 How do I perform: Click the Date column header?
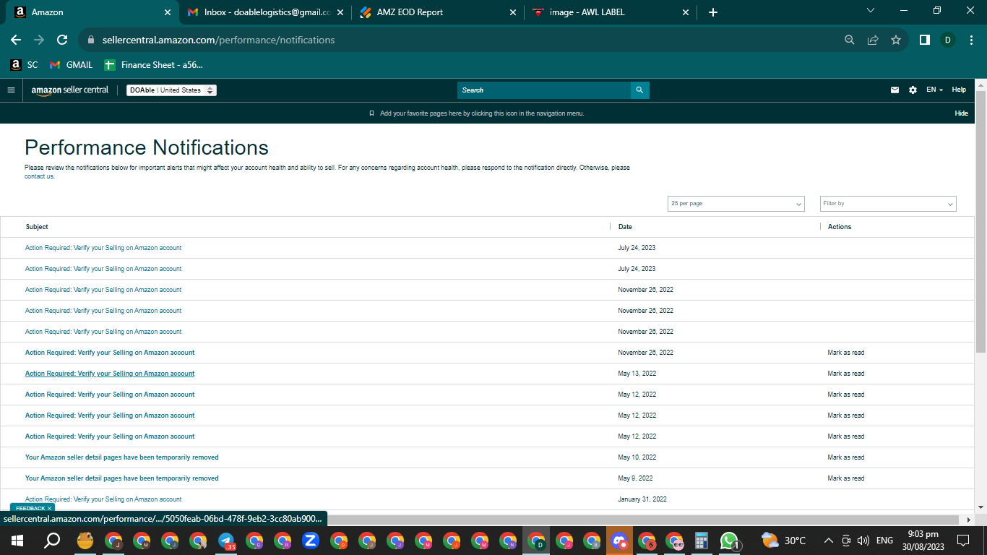pyautogui.click(x=625, y=227)
